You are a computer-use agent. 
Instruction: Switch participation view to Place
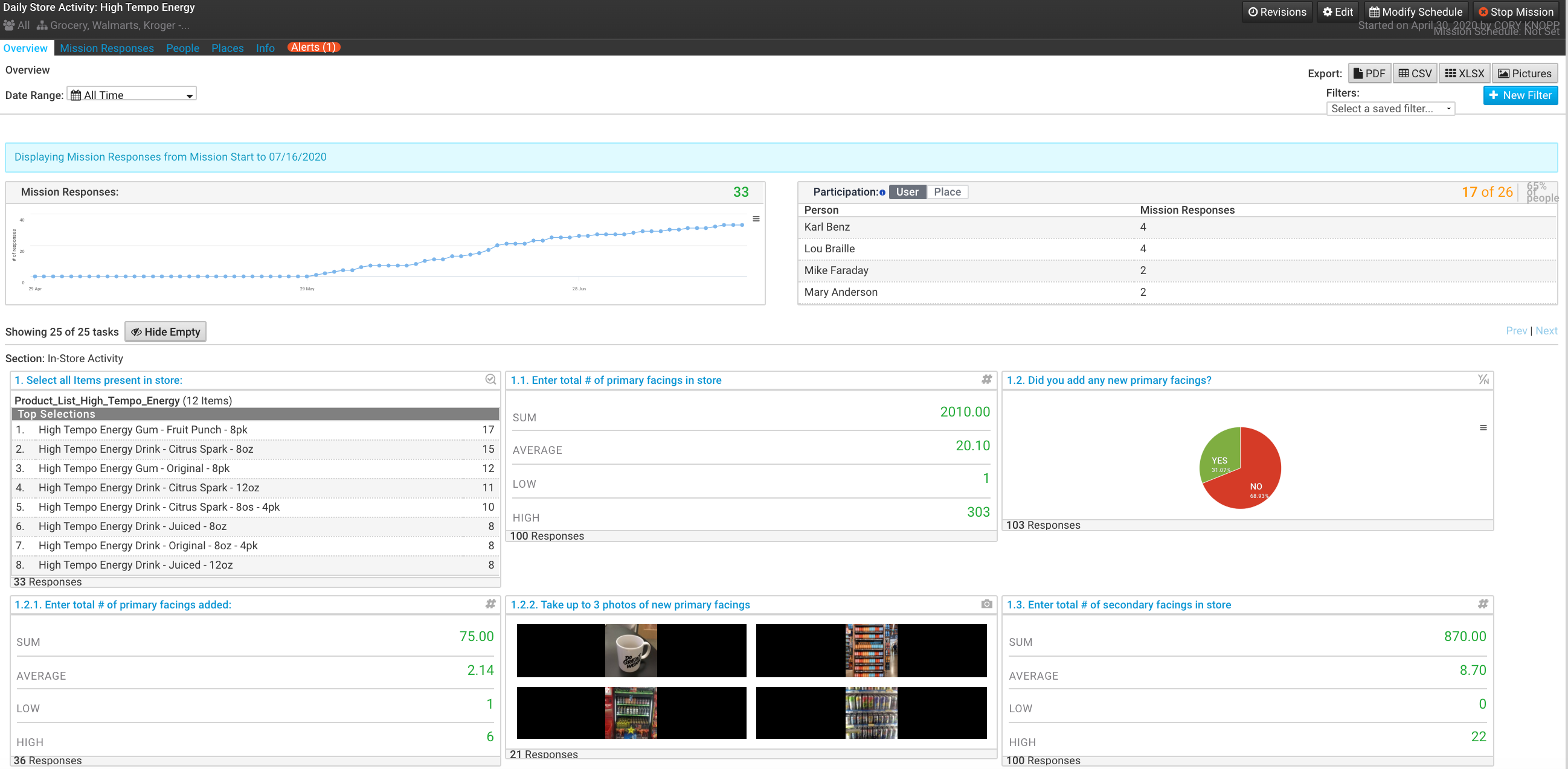pos(947,191)
